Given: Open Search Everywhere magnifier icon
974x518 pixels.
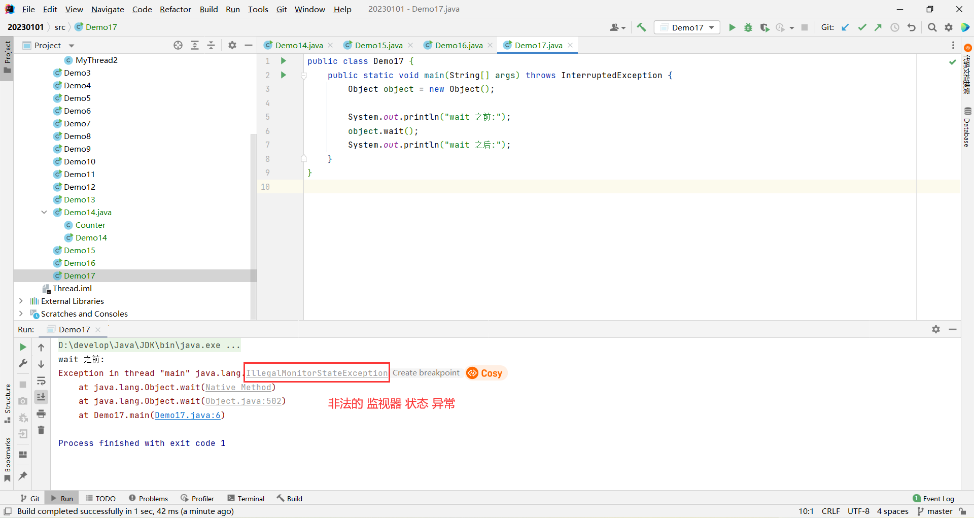Looking at the screenshot, I should [932, 27].
